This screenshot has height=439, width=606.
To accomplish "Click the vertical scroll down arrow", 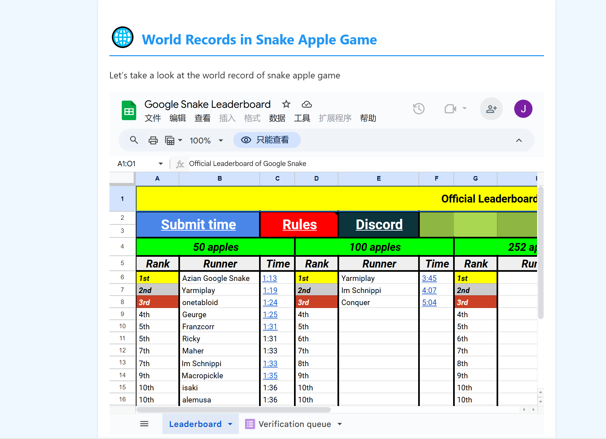I will point(540,402).
